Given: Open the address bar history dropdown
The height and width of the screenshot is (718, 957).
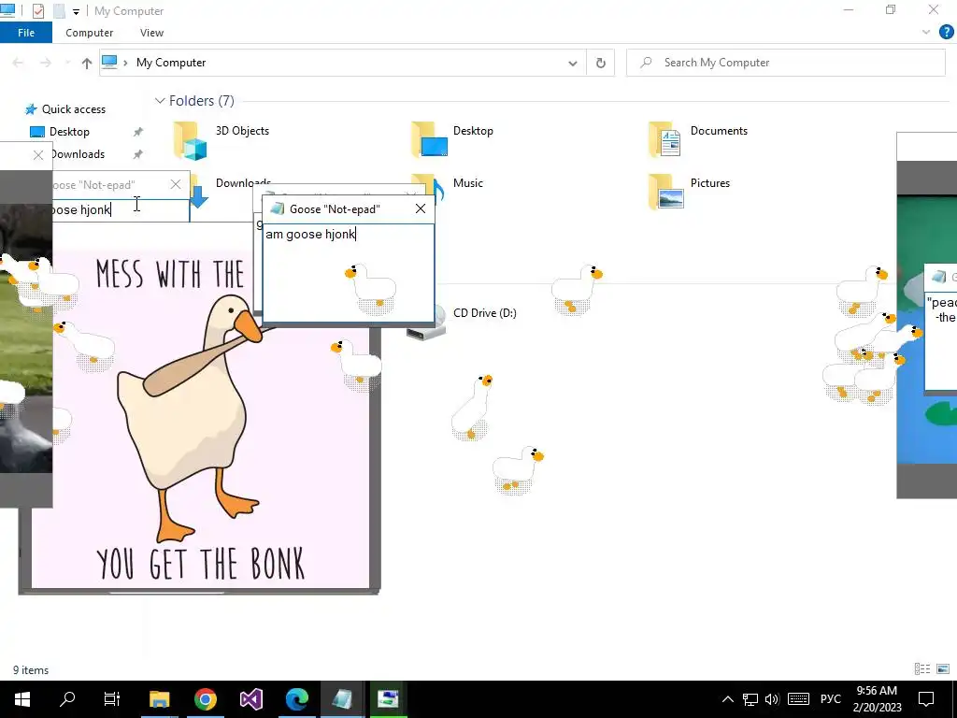Looking at the screenshot, I should point(573,63).
